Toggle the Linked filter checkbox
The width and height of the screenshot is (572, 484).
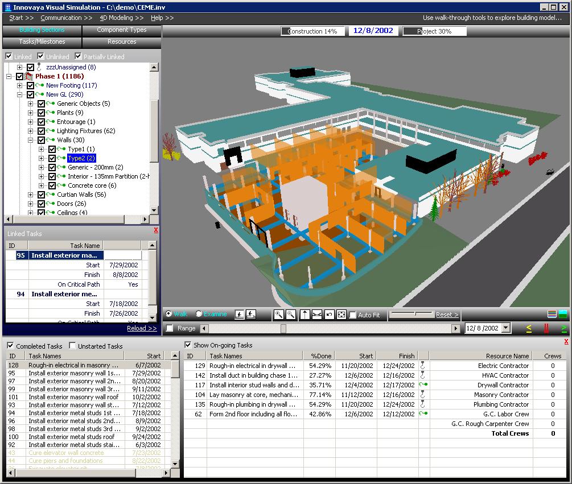click(x=9, y=56)
